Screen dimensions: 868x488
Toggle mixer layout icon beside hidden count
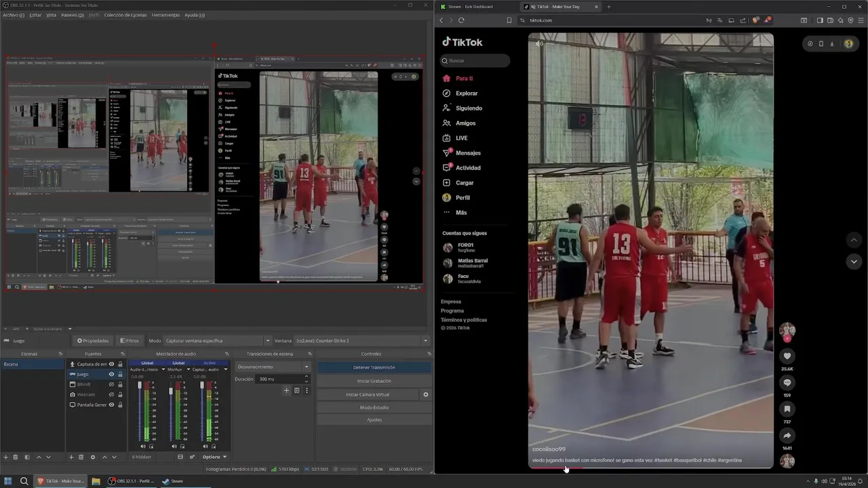point(180,457)
